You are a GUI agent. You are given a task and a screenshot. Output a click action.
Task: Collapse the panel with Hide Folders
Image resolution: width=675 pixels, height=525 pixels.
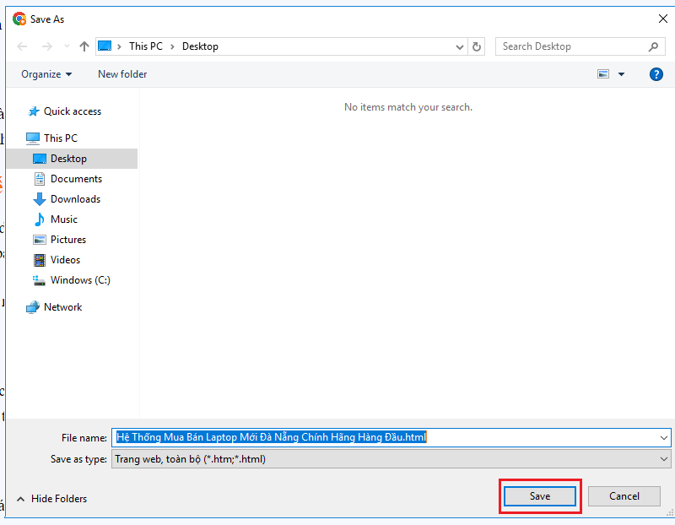52,499
